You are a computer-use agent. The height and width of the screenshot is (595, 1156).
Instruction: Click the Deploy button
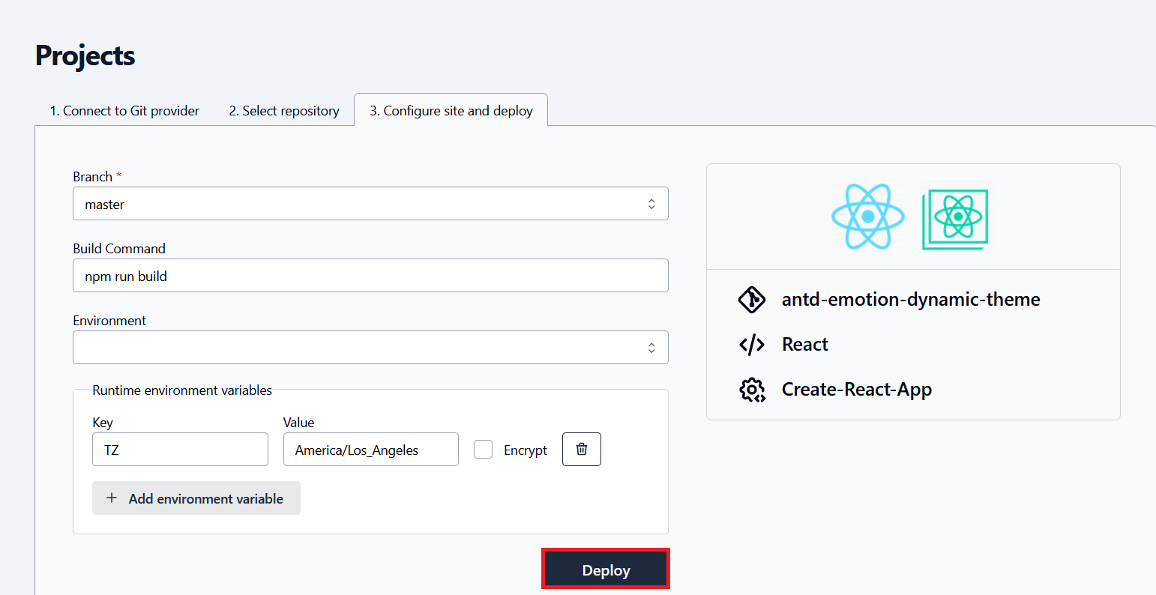606,570
